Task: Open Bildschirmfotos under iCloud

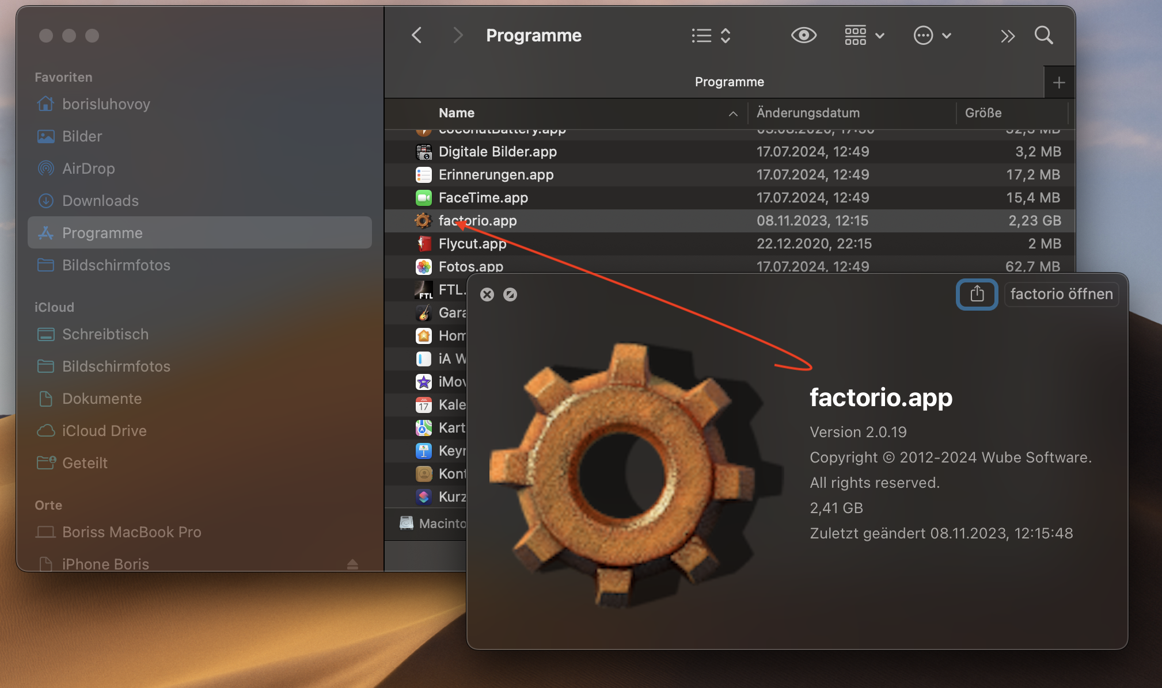Action: (199, 366)
